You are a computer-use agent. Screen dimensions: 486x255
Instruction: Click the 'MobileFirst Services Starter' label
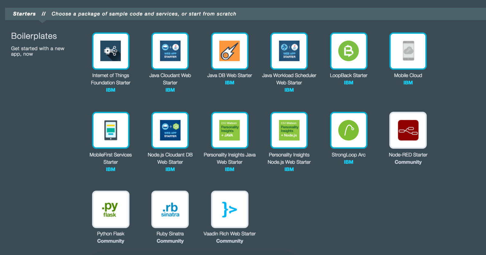(111, 158)
